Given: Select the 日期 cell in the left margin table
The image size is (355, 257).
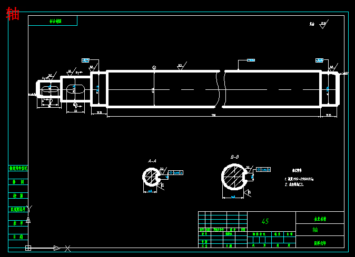Looking at the screenshot, I should pyautogui.click(x=18, y=237).
